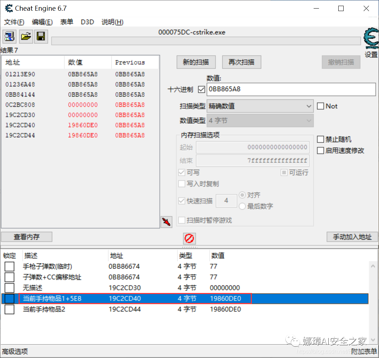The height and width of the screenshot is (358, 379).
Task: Click value 19860DE0 of 当前手持物品1+5E8
Action: pos(225,299)
